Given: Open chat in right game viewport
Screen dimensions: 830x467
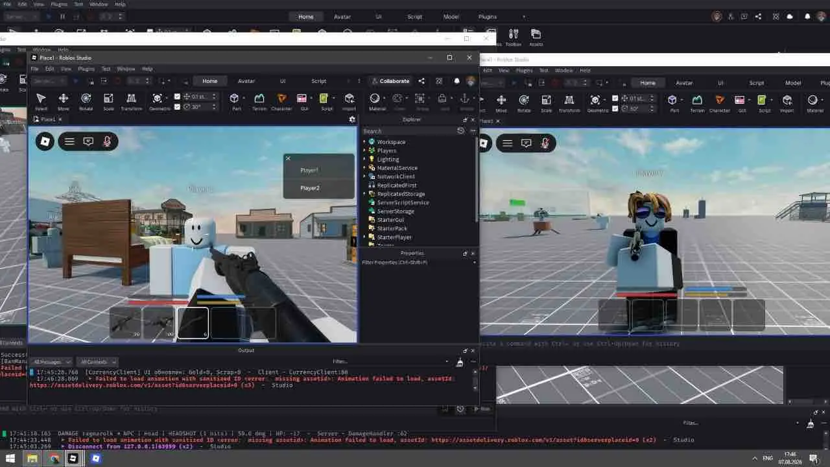Looking at the screenshot, I should (526, 143).
